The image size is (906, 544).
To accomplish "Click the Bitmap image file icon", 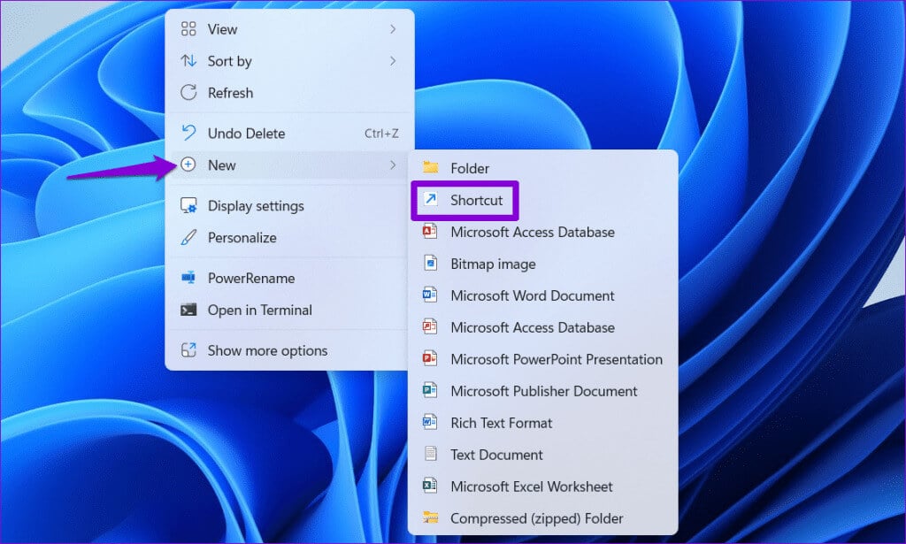I will [431, 264].
